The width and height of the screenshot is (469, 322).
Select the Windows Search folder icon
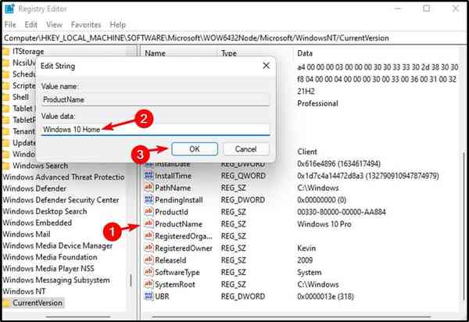point(6,166)
